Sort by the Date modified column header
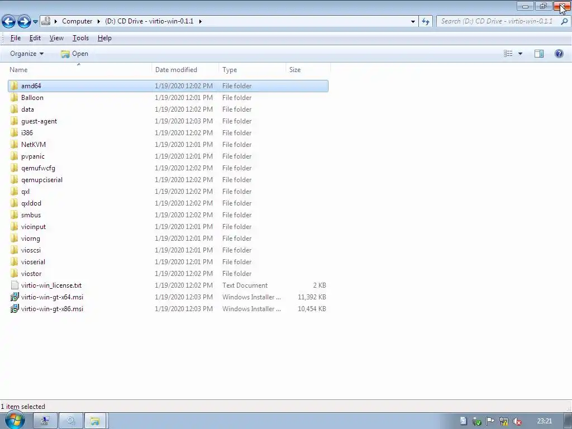 (x=185, y=69)
